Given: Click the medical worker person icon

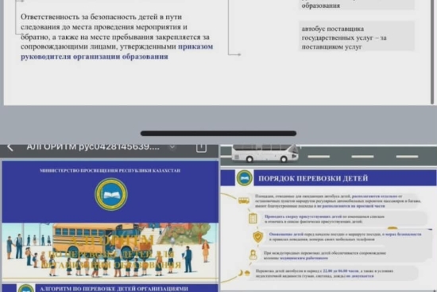Looking at the screenshot, I should point(253,255).
